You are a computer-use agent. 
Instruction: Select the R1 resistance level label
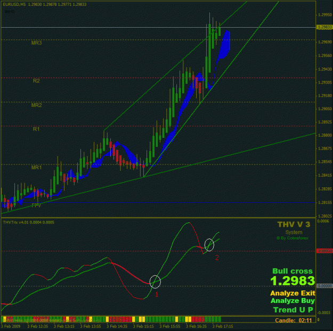(x=36, y=129)
